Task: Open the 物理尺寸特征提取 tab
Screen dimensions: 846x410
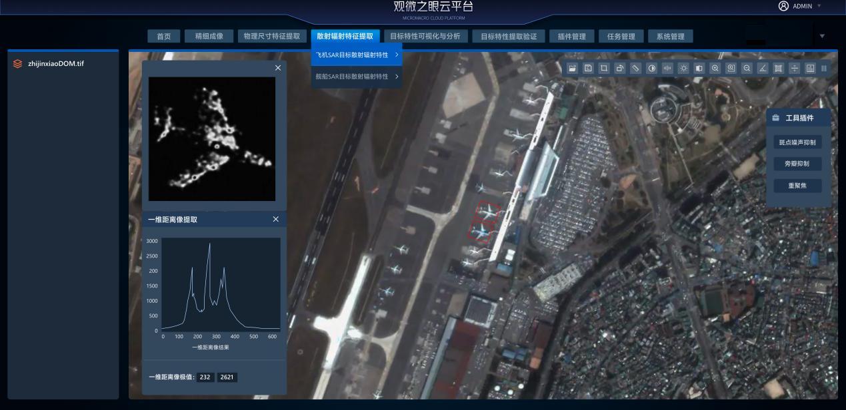Action: [x=272, y=37]
